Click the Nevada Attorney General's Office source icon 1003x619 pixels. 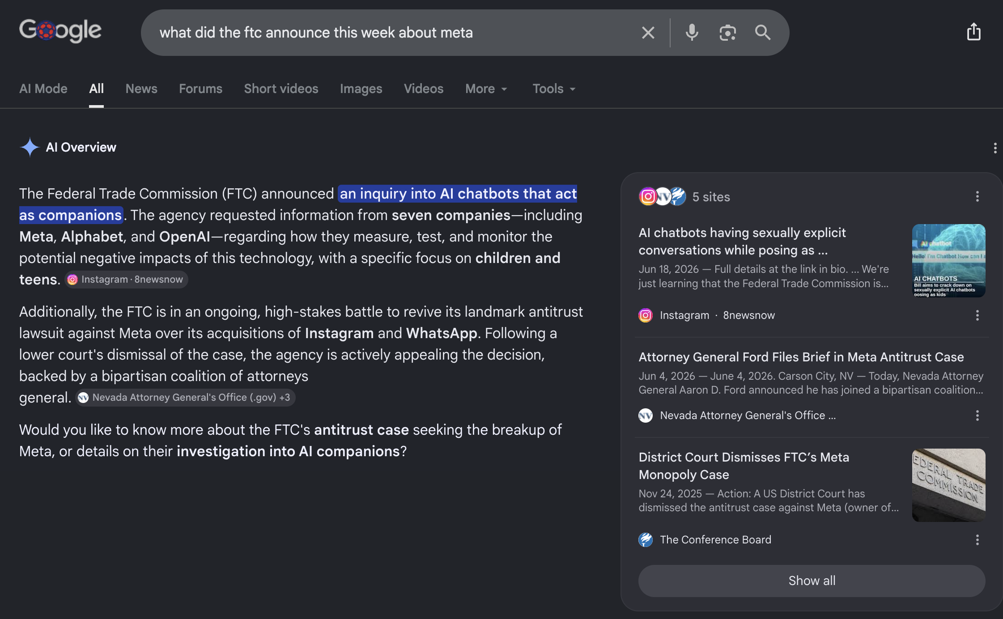point(645,415)
